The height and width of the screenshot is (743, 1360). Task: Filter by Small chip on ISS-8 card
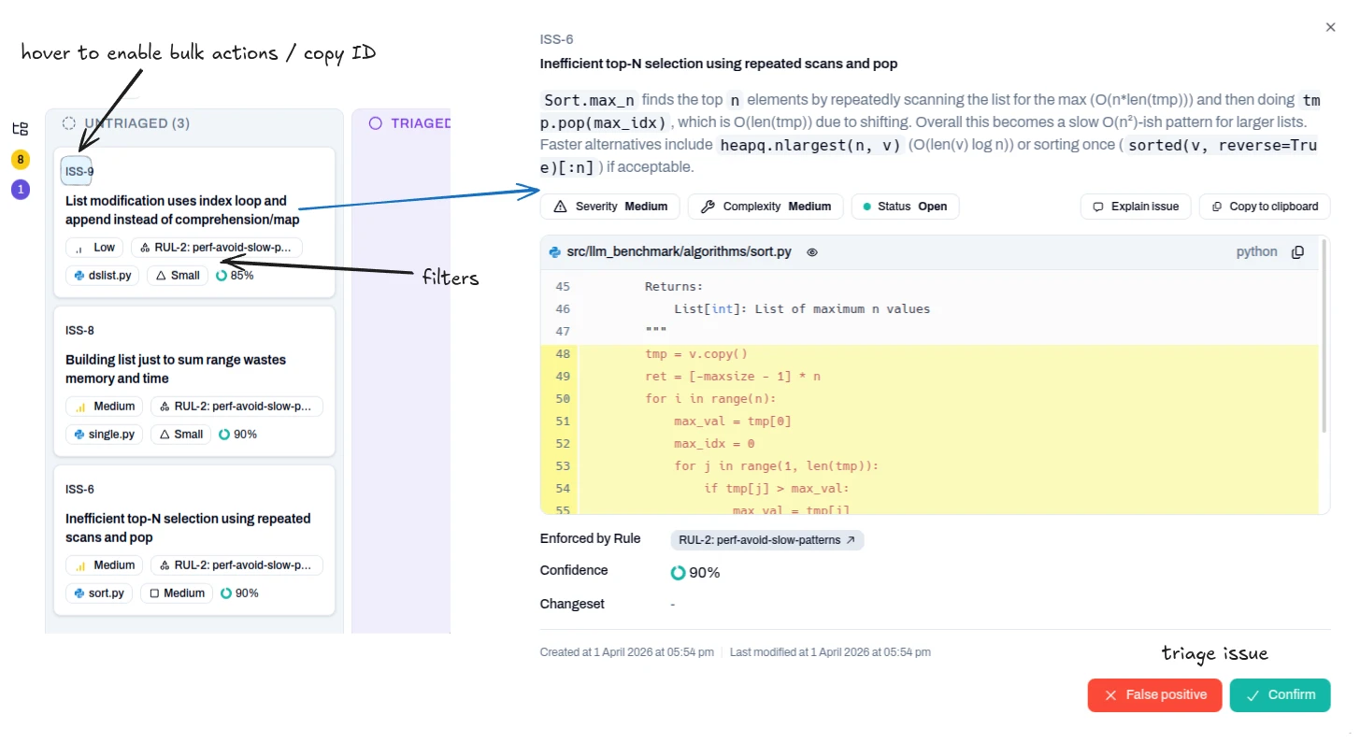[180, 435]
